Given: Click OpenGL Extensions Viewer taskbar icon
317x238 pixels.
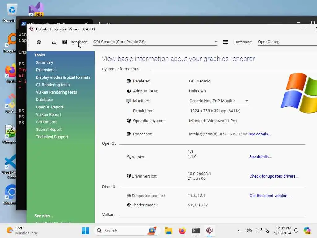Looking at the screenshot, I should tap(210, 231).
